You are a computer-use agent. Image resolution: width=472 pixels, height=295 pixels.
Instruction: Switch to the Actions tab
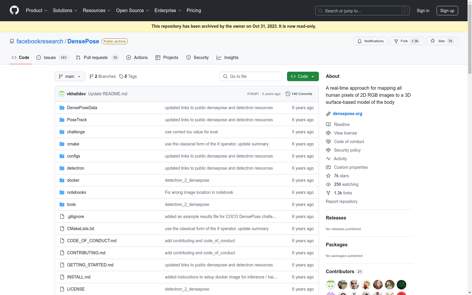click(137, 58)
